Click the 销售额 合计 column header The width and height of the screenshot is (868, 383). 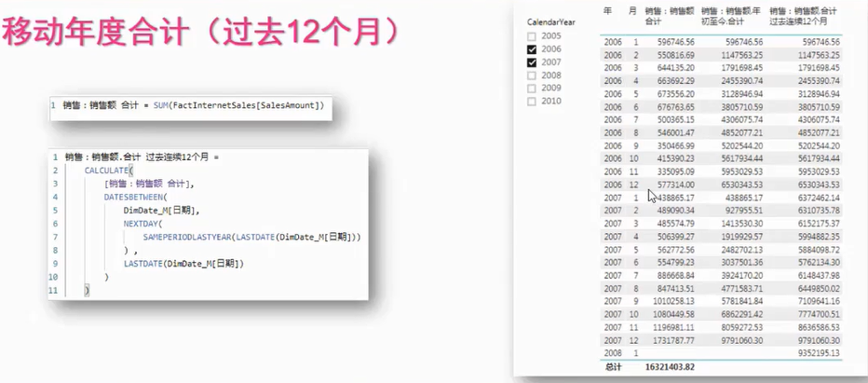670,16
